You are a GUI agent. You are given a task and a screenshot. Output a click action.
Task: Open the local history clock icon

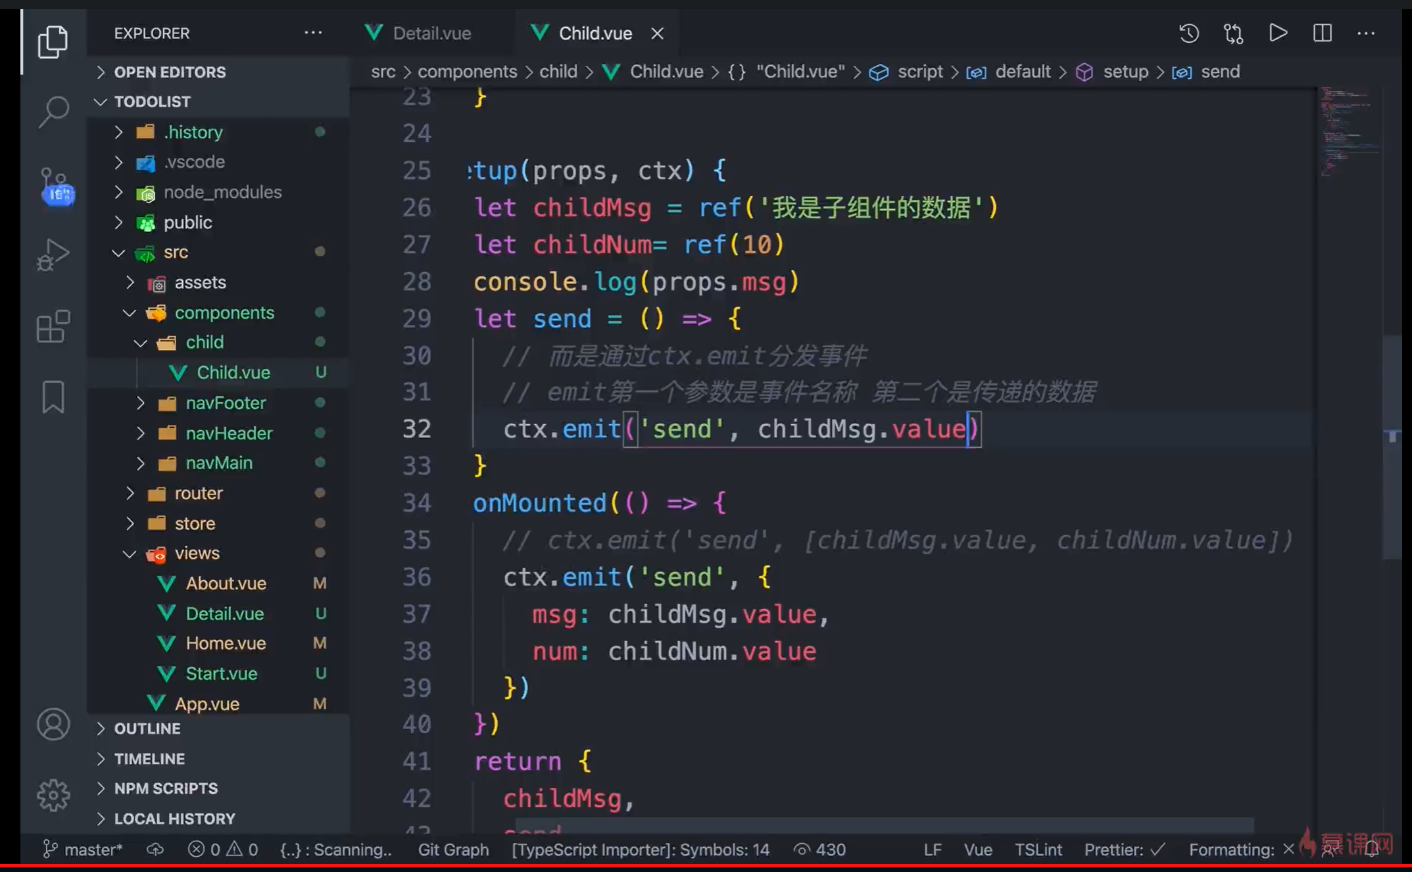pos(1188,33)
